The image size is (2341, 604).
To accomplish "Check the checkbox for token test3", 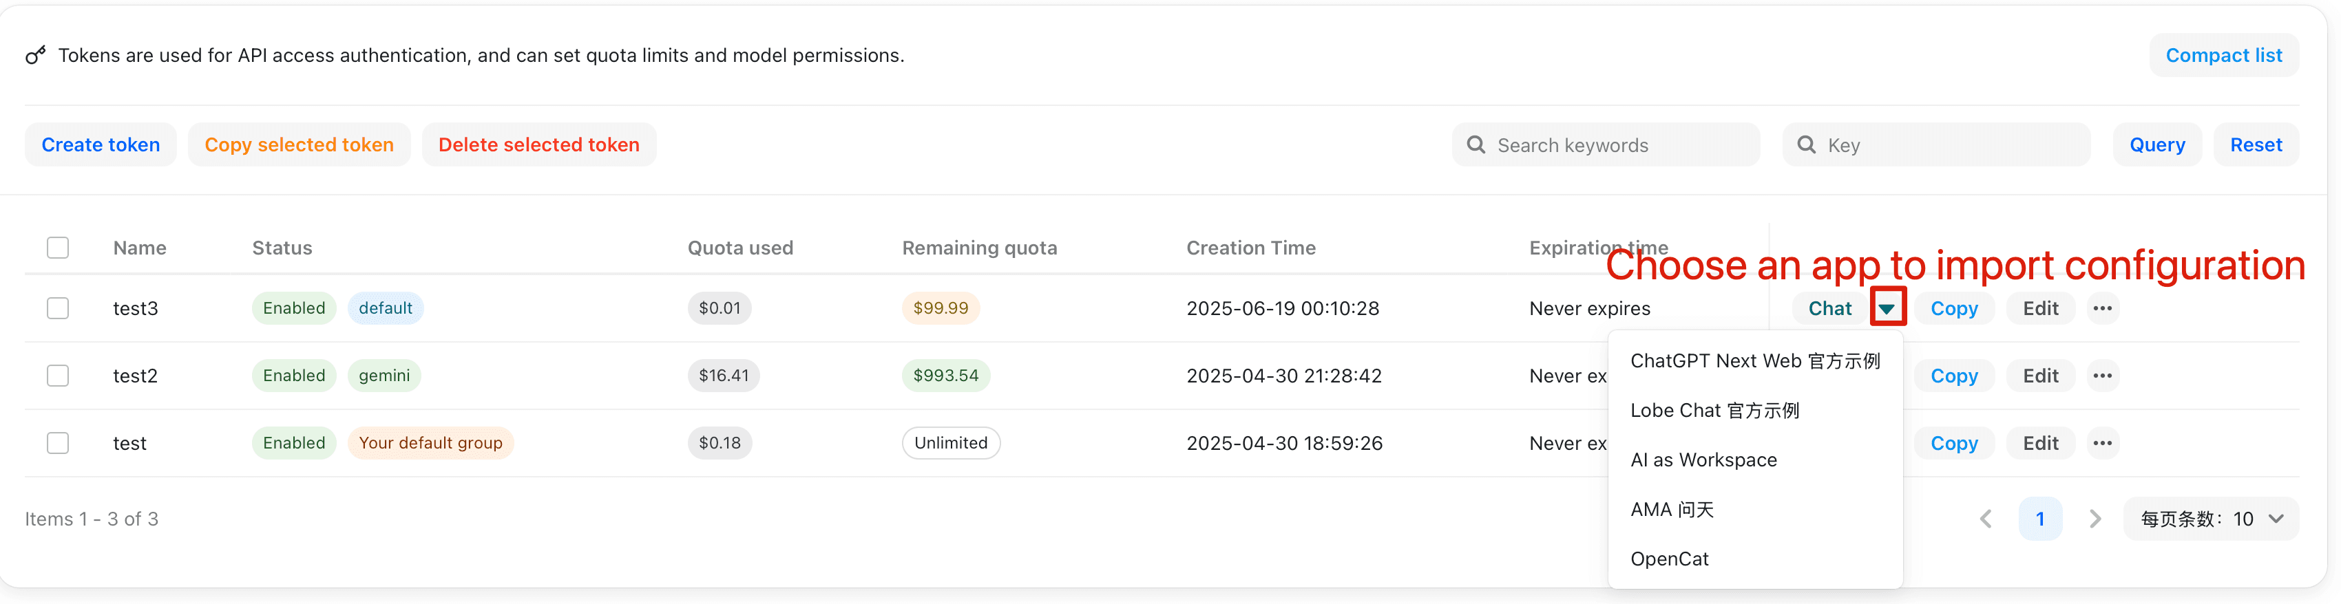I will click(x=58, y=309).
